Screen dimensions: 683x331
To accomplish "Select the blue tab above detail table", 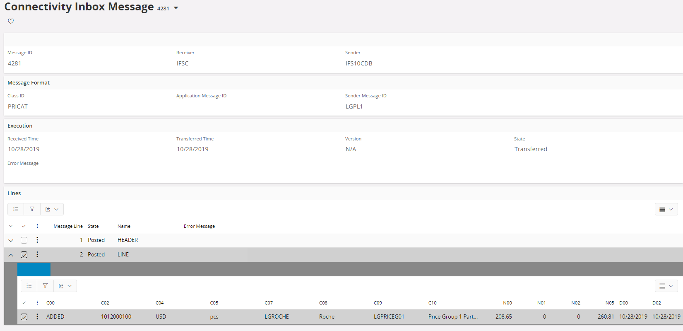I will [x=34, y=269].
